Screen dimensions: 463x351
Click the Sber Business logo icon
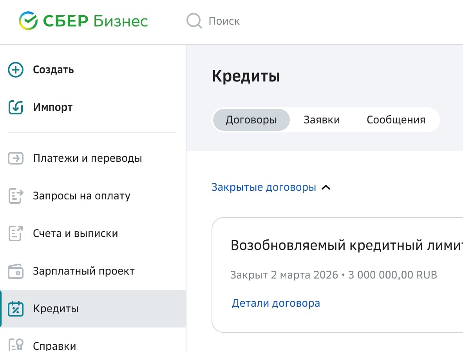tap(28, 21)
